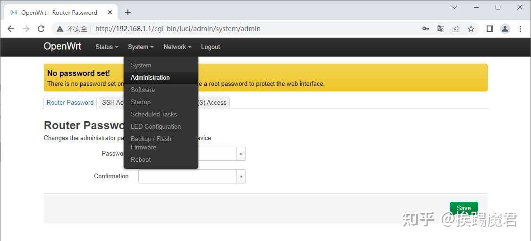
Task: Click the translate page icon
Action: tap(441, 29)
